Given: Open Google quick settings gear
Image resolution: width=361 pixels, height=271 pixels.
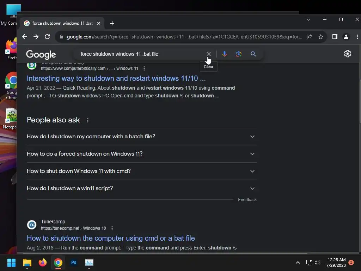Looking at the screenshot, I should (347, 54).
